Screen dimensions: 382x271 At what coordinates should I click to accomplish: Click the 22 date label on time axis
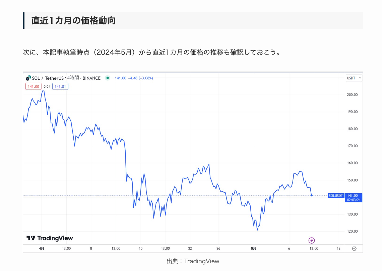click(x=190, y=249)
